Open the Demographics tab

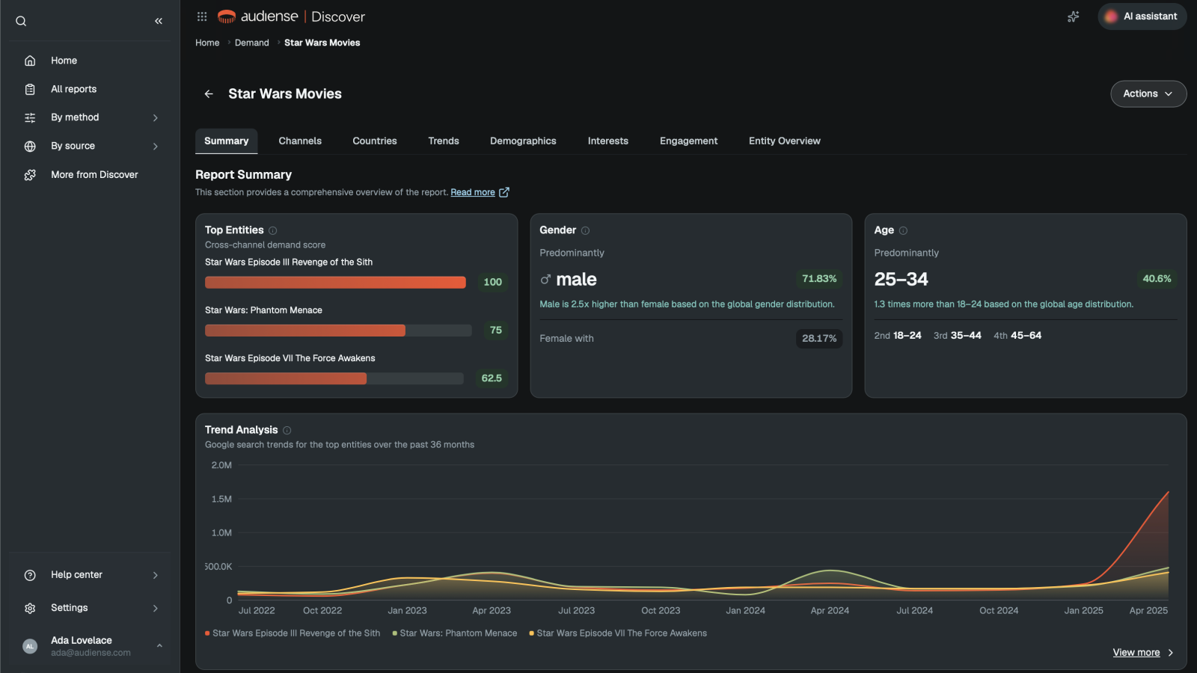(523, 141)
